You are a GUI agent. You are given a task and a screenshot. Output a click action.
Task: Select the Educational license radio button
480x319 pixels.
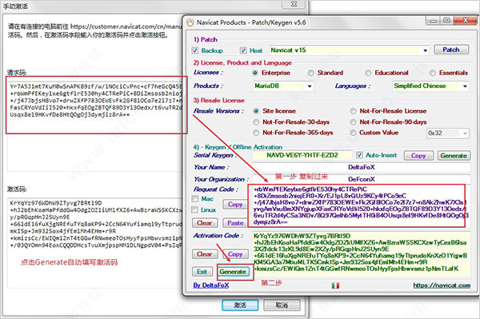click(368, 73)
